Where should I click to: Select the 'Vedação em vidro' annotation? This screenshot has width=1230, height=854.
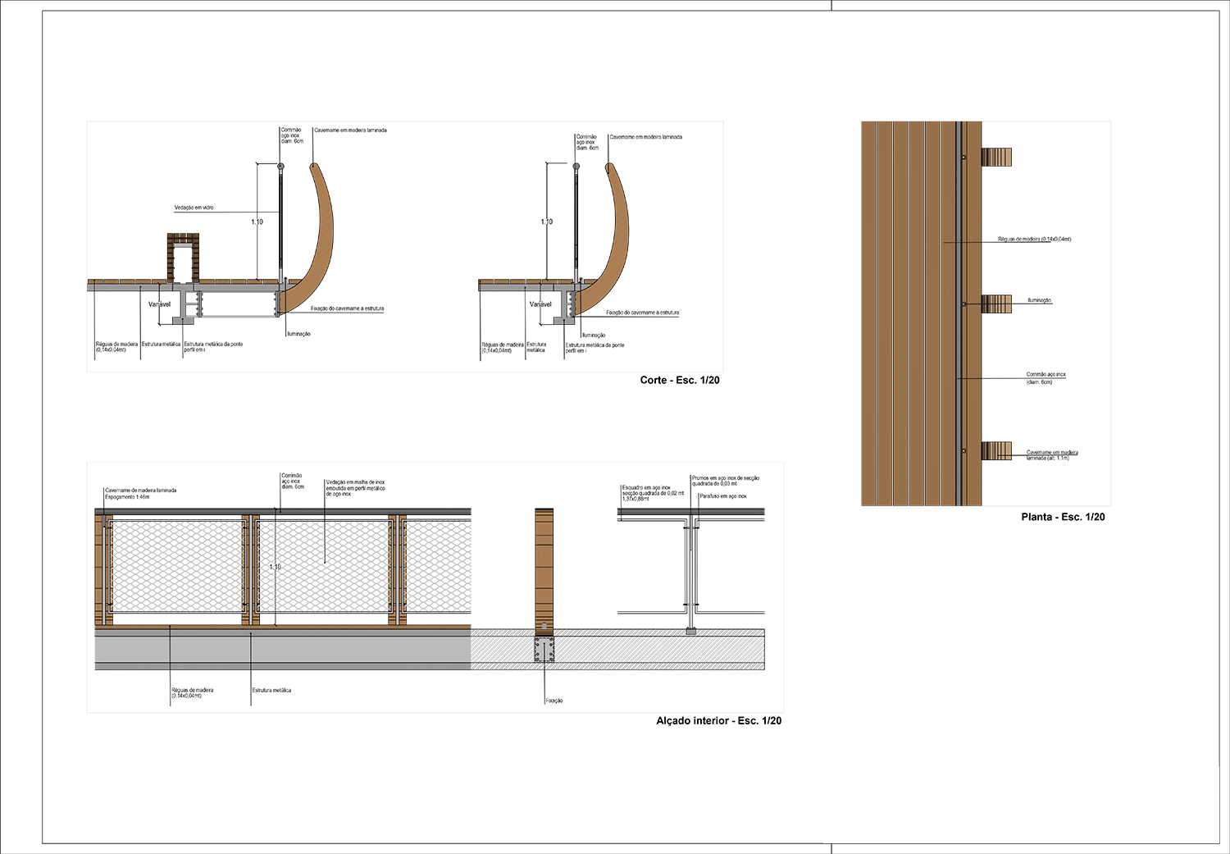pos(194,208)
